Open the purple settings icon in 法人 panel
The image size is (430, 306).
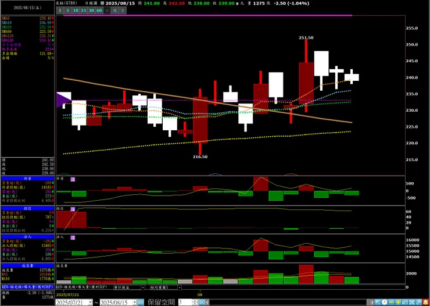pyautogui.click(x=73, y=238)
